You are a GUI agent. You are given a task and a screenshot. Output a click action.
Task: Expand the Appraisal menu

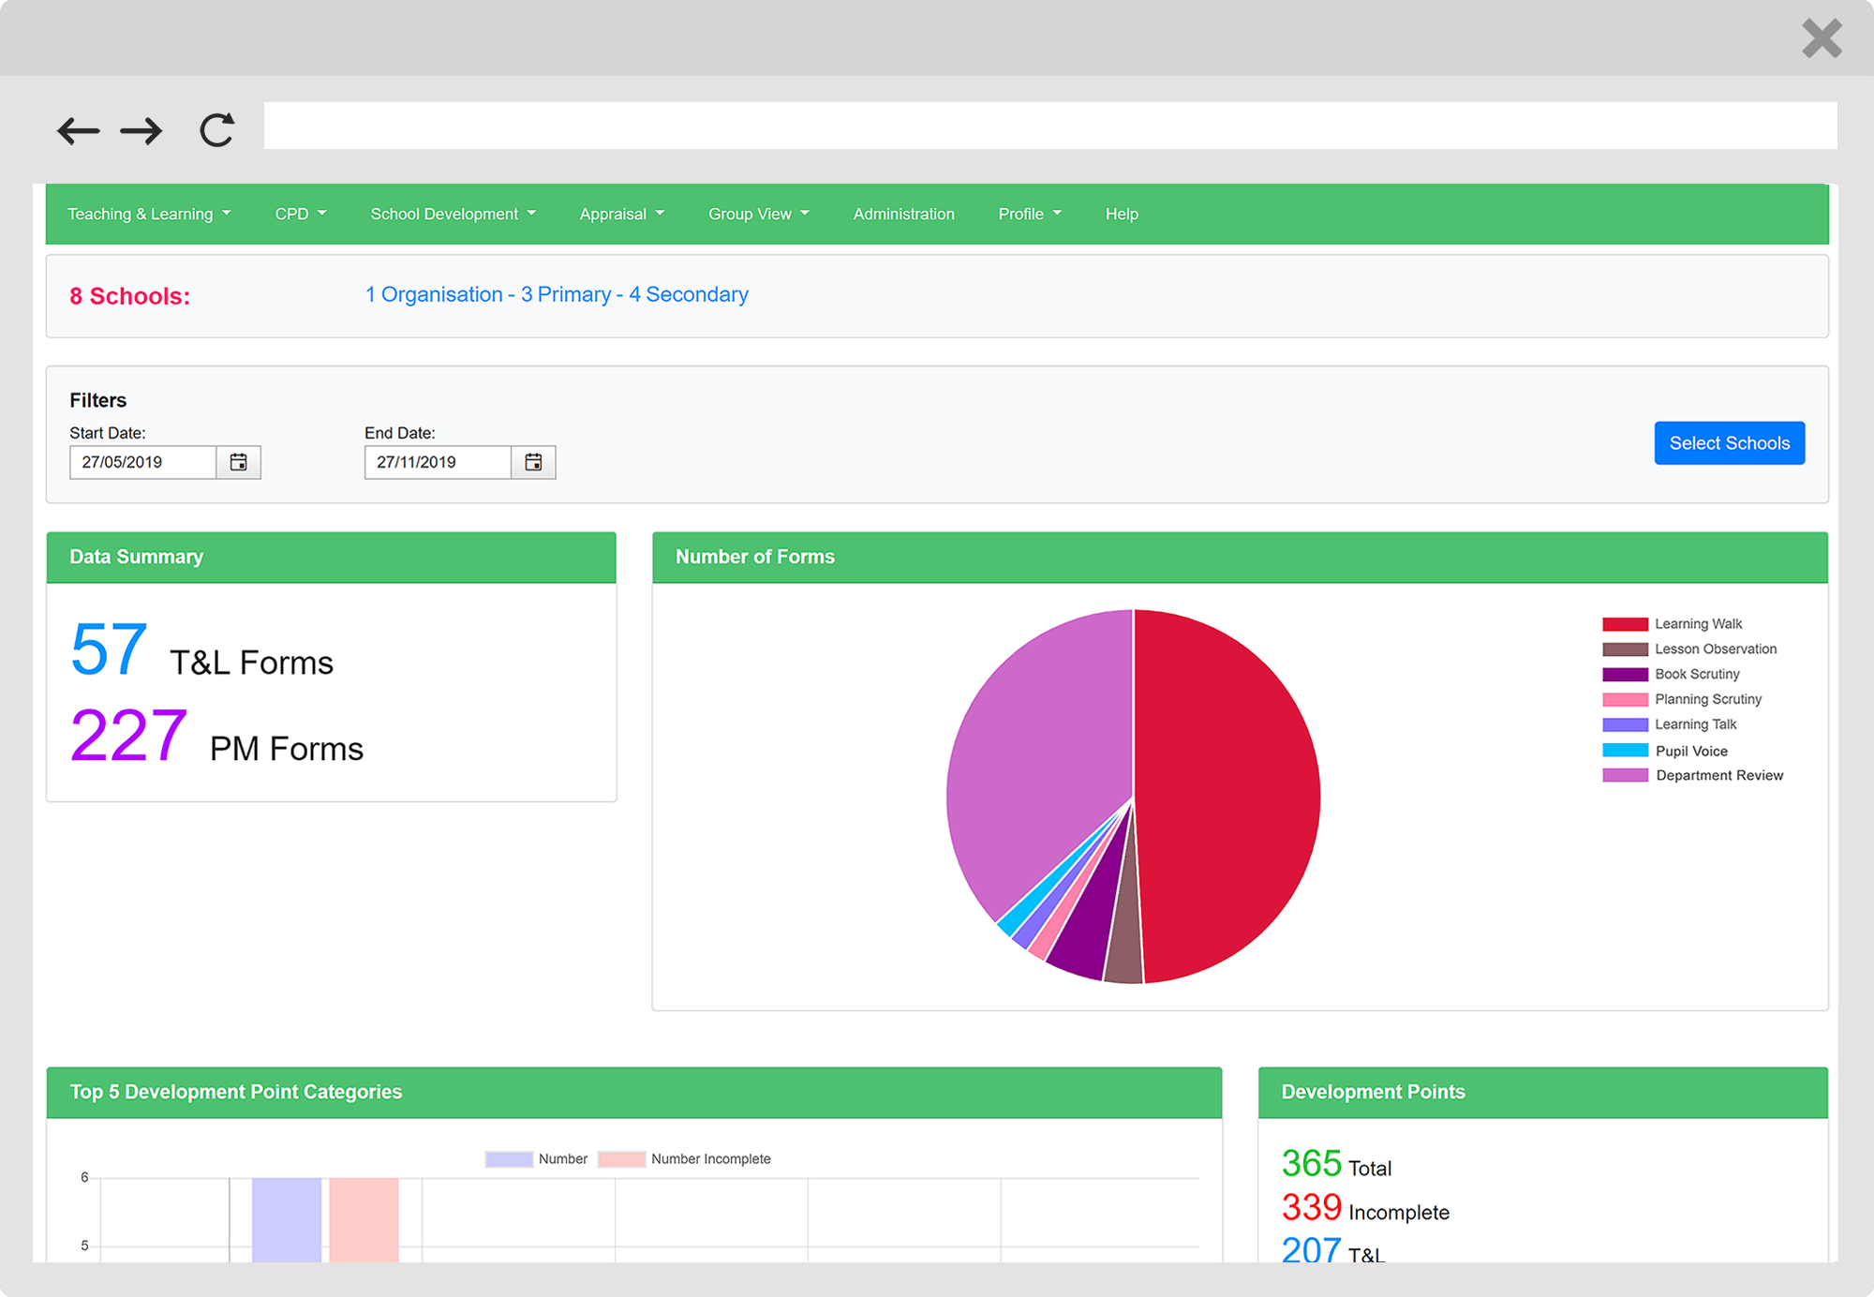[622, 214]
